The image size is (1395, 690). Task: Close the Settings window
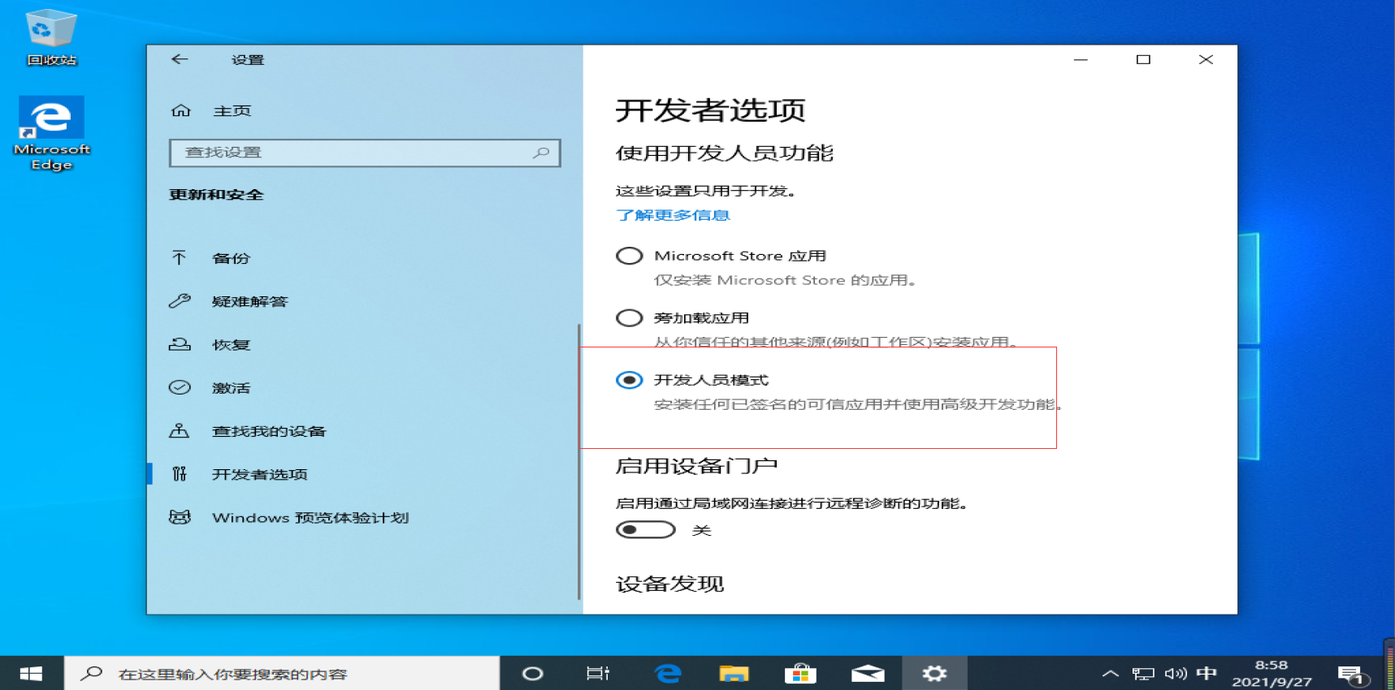click(x=1206, y=59)
